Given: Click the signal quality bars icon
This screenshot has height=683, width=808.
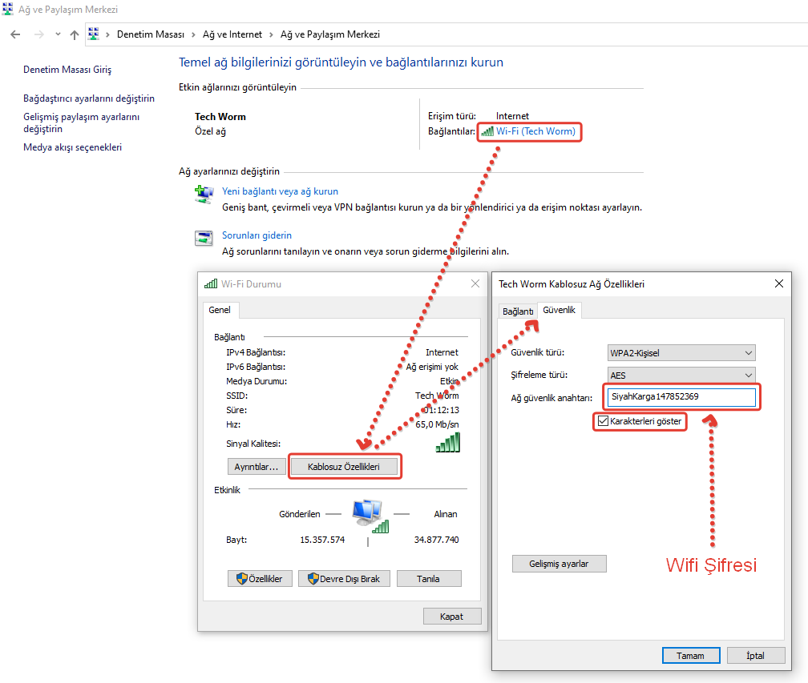Looking at the screenshot, I should click(448, 443).
